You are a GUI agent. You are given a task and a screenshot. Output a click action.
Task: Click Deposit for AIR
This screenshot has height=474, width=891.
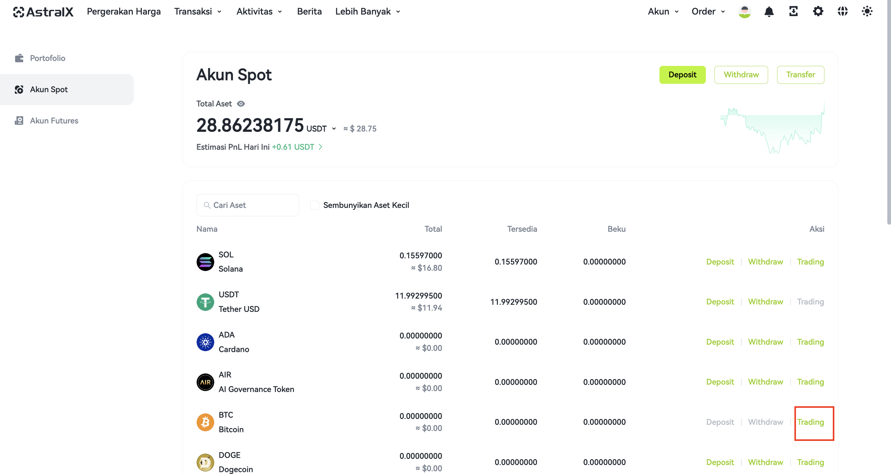[720, 382]
